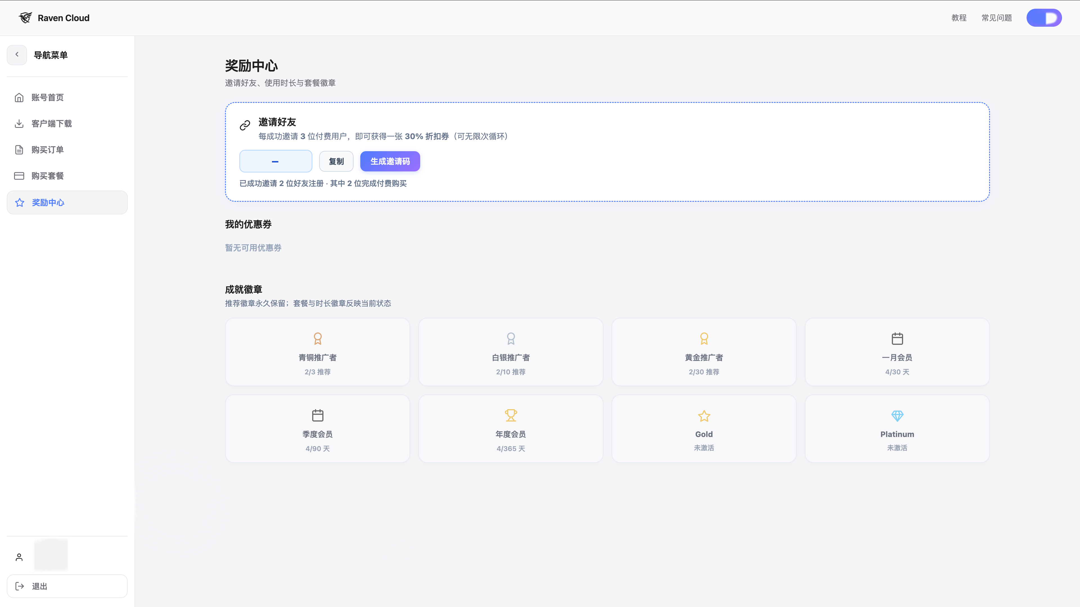Click the 退出 logout button
Screen dimensions: 1080x607
click(x=67, y=586)
